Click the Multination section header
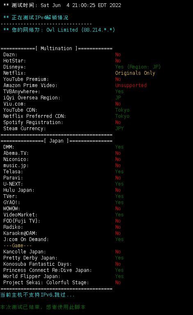The width and height of the screenshot is (193, 315). pos(56,48)
